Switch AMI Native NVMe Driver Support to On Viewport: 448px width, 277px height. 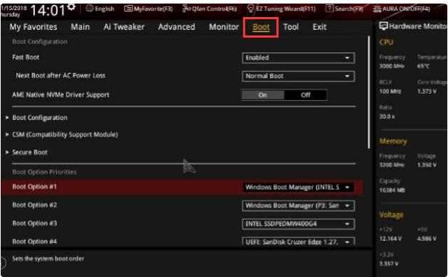263,95
